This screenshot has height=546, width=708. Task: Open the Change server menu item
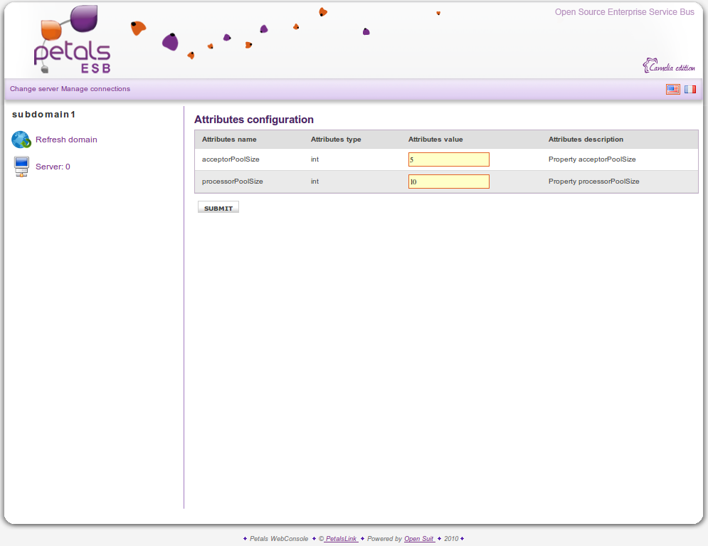pyautogui.click(x=34, y=89)
